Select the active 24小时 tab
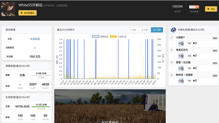Screen dimensions: 219x123 point(157,30)
